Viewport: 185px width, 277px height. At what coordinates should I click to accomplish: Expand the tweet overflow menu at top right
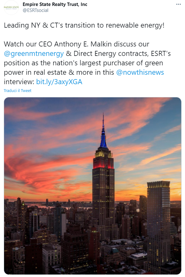coord(178,4)
